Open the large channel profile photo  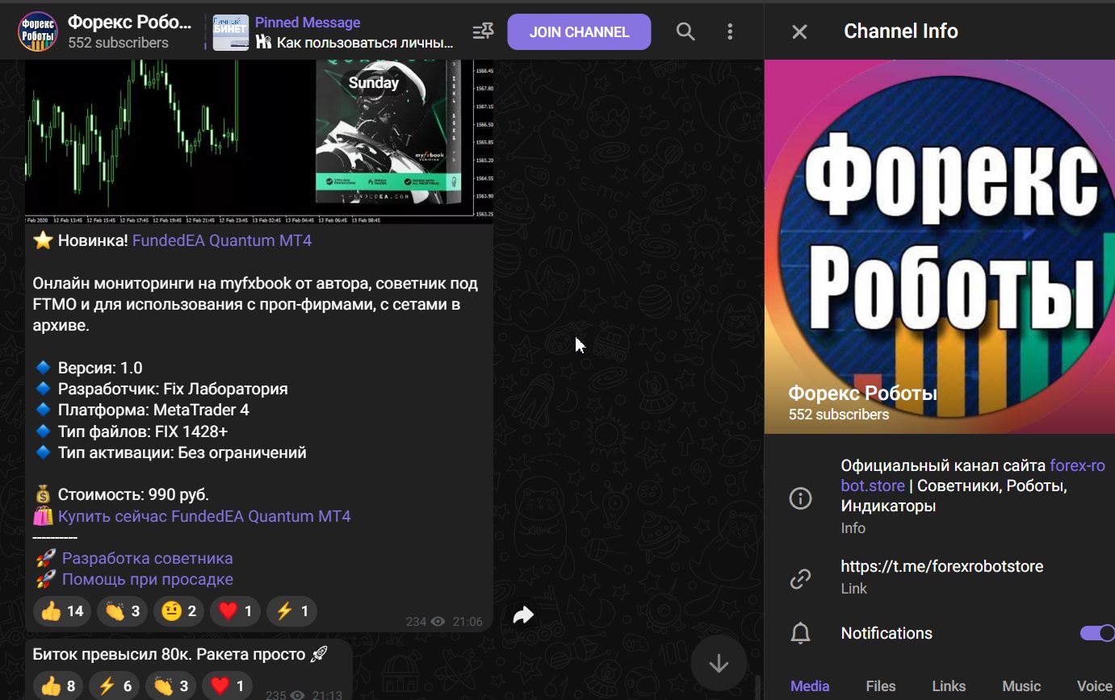click(x=940, y=246)
